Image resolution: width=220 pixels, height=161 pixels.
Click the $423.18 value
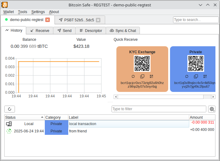81,46
